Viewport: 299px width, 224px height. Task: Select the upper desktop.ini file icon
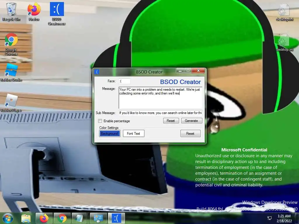click(x=284, y=12)
